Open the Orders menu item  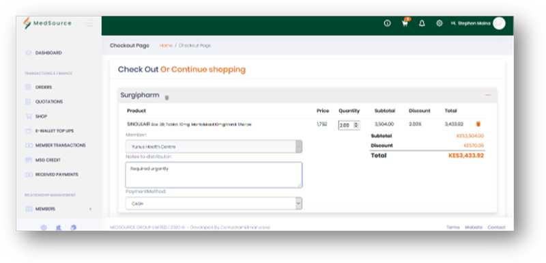(x=44, y=87)
